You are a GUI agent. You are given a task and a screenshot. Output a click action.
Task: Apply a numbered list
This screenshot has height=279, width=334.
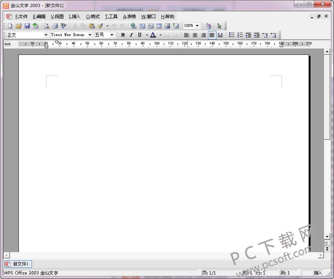(240, 35)
